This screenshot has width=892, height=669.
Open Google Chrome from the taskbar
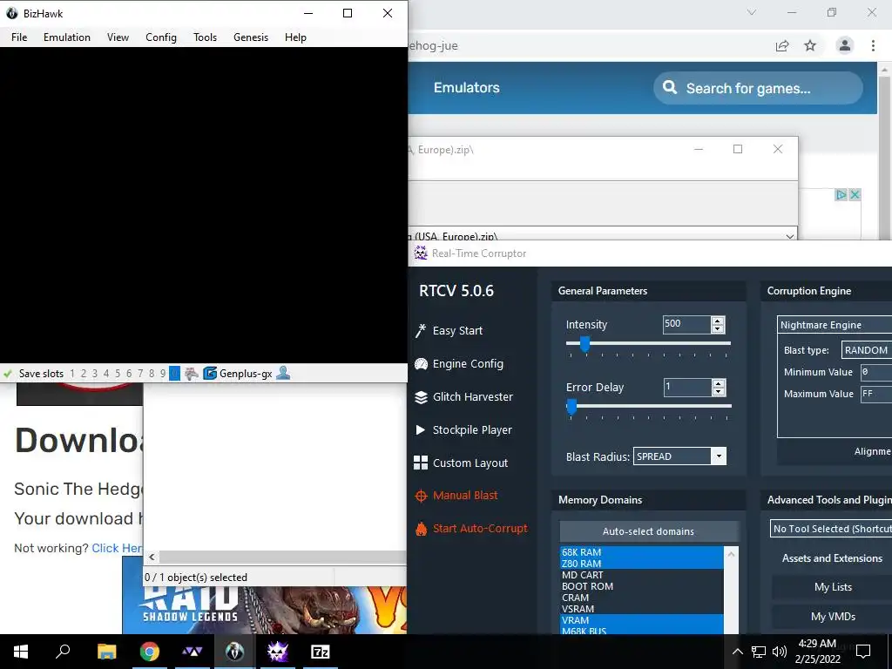pos(150,652)
